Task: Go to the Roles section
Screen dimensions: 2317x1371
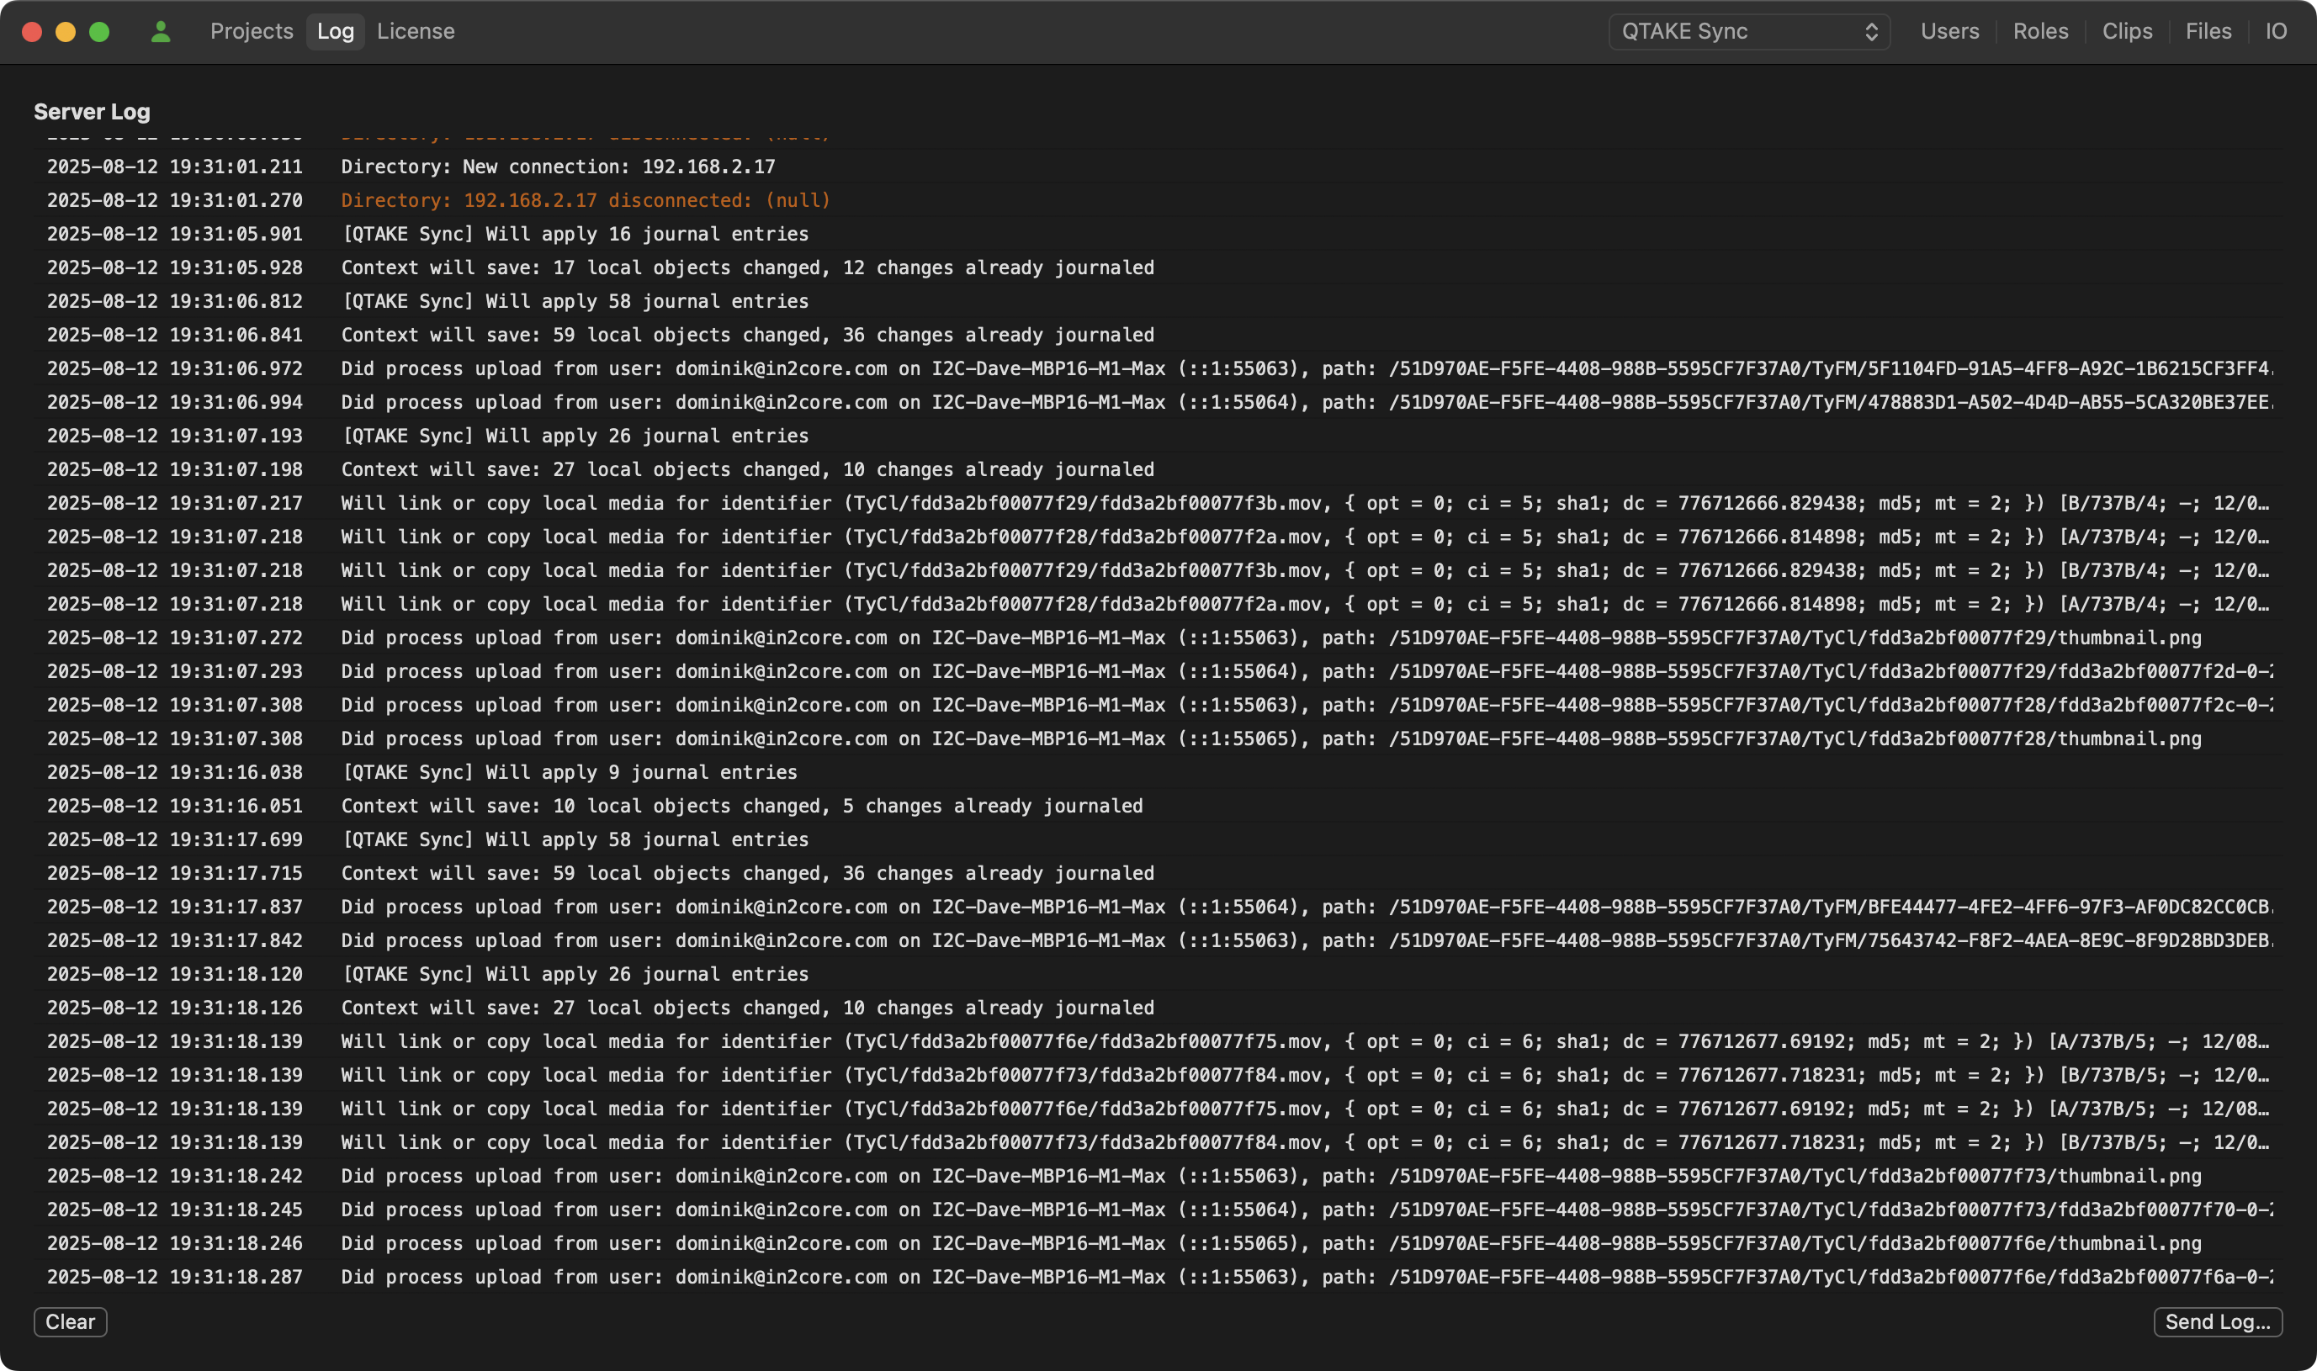Action: point(2040,31)
